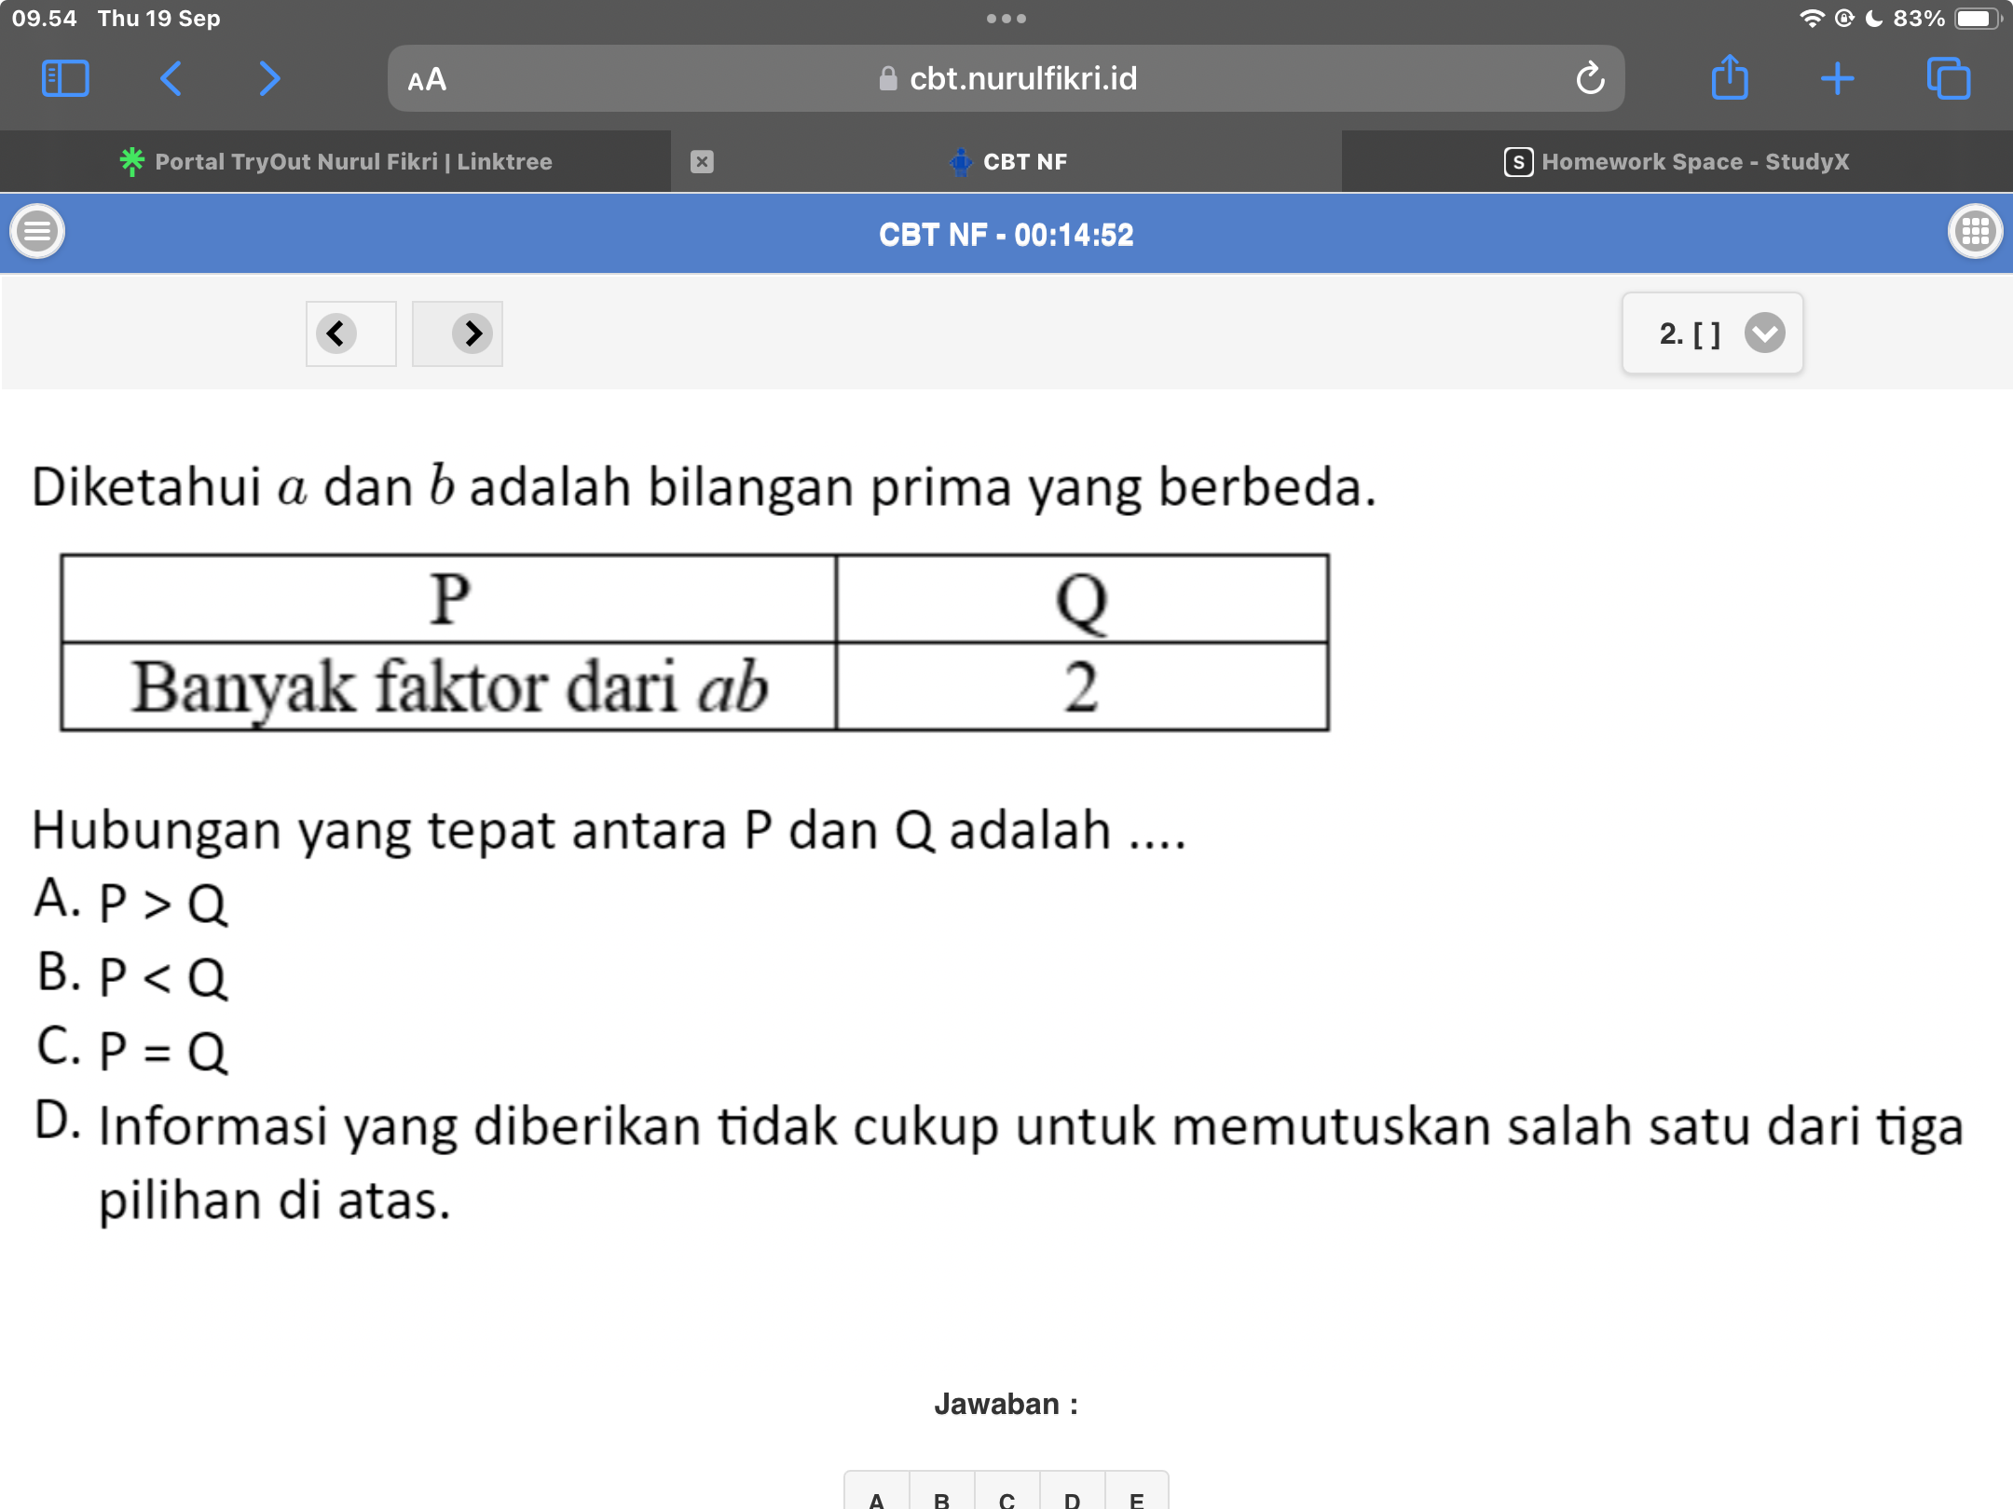Tap the Wi-Fi status icon
Image resolution: width=2013 pixels, height=1509 pixels.
[1811, 19]
